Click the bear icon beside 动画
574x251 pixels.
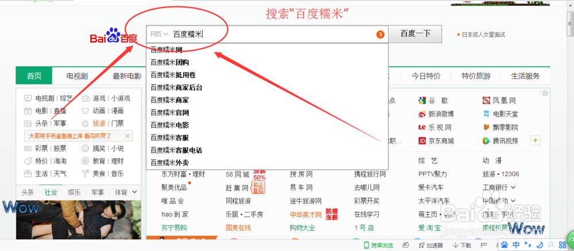[x=86, y=111]
